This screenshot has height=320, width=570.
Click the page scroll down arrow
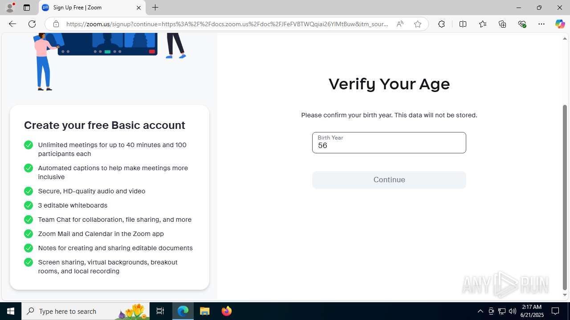[565, 295]
